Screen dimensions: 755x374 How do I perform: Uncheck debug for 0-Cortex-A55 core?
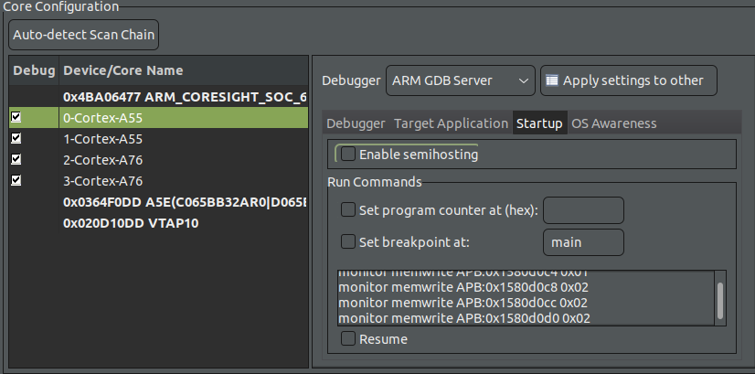tap(17, 118)
